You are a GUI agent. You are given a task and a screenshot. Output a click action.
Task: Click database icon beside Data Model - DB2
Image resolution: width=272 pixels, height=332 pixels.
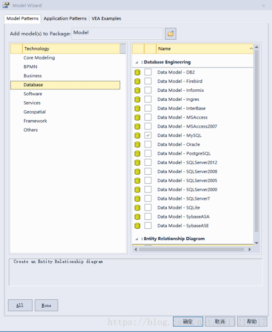tap(137, 72)
